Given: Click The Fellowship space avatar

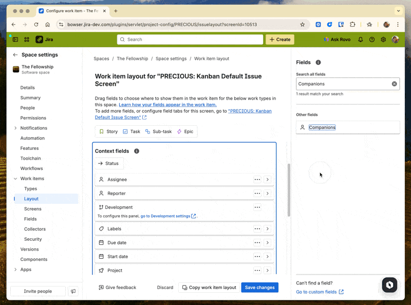Looking at the screenshot, I should click(x=16, y=69).
